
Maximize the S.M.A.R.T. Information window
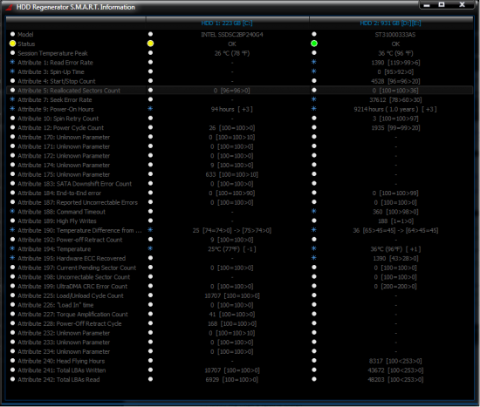442,5
